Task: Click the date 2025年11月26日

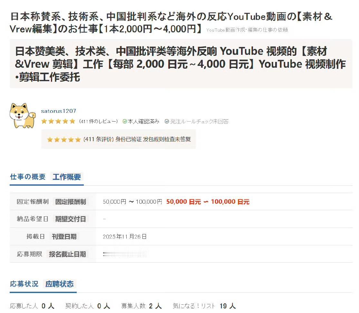Action: (x=125, y=237)
